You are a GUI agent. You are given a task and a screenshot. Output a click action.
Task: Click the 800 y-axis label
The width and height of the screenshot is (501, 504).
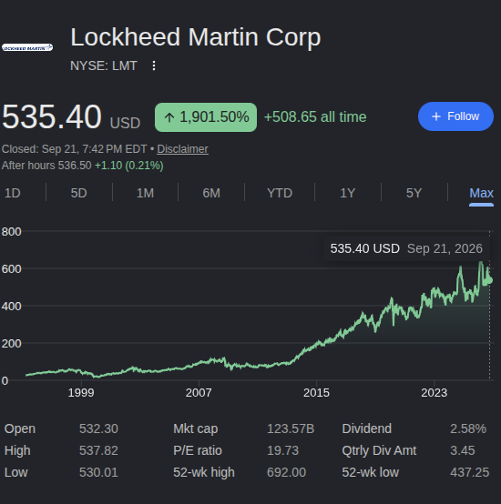click(11, 231)
